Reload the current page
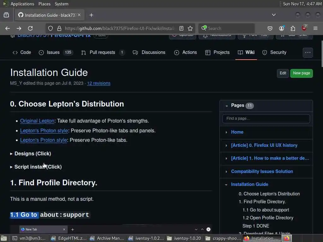 [x=30, y=28]
